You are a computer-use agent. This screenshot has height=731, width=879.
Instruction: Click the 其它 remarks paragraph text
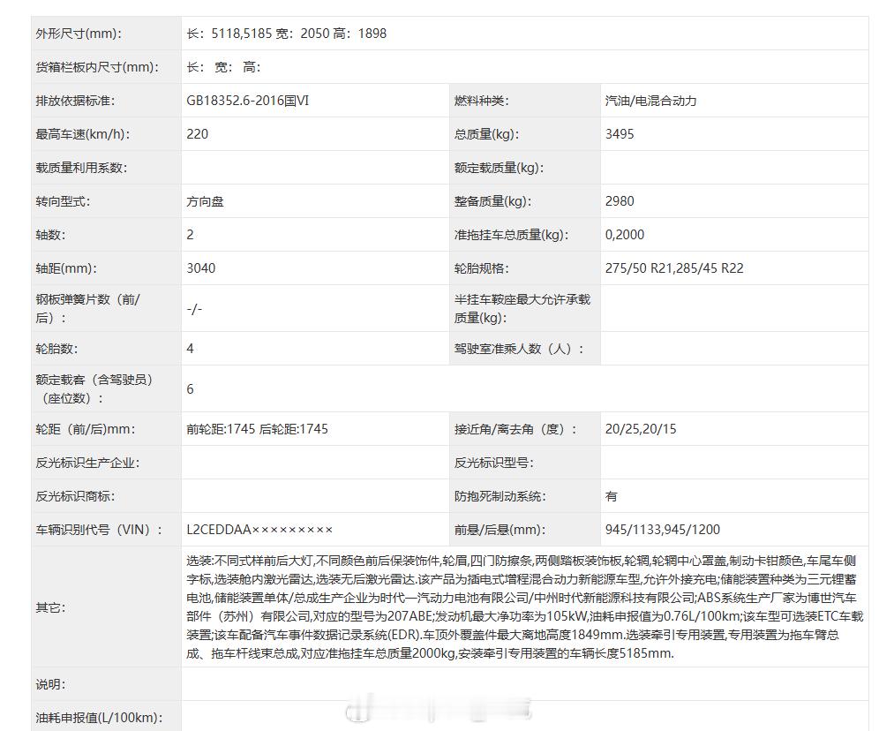tap(524, 607)
